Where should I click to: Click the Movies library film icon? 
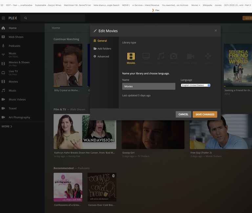click(x=3, y=81)
